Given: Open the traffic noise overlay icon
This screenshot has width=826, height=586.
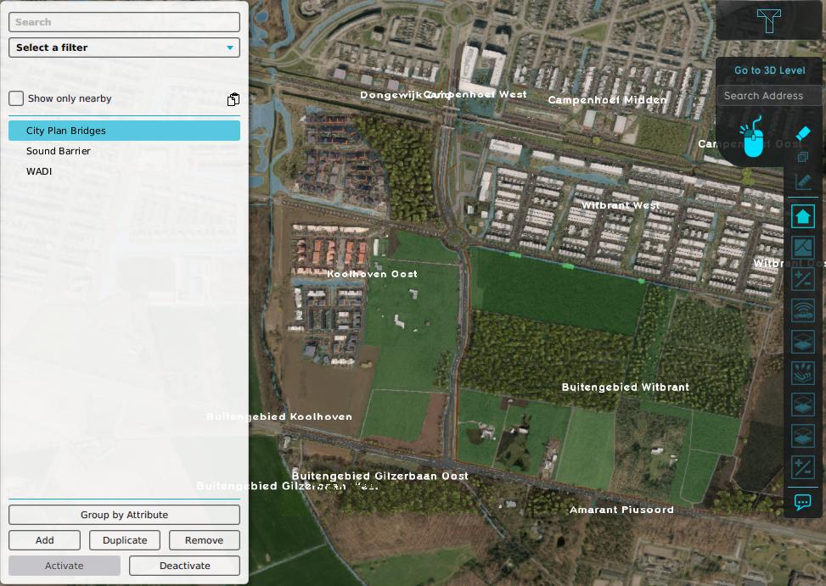Looking at the screenshot, I should (802, 310).
